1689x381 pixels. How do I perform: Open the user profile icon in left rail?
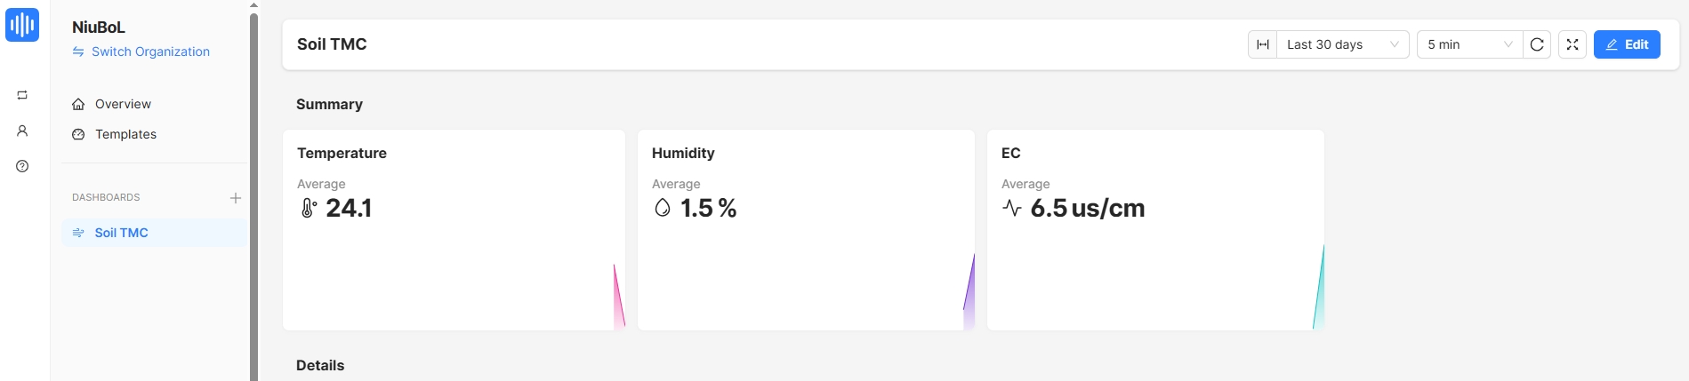(x=22, y=131)
